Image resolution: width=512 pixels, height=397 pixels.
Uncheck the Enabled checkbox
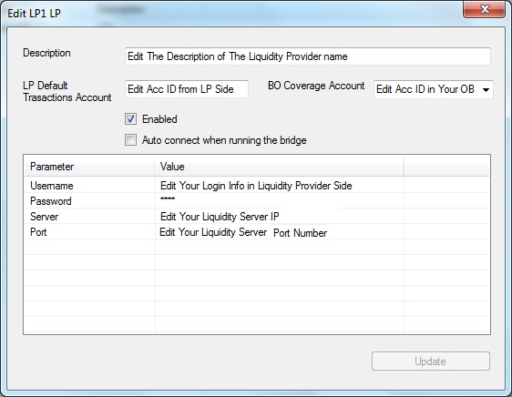point(130,119)
